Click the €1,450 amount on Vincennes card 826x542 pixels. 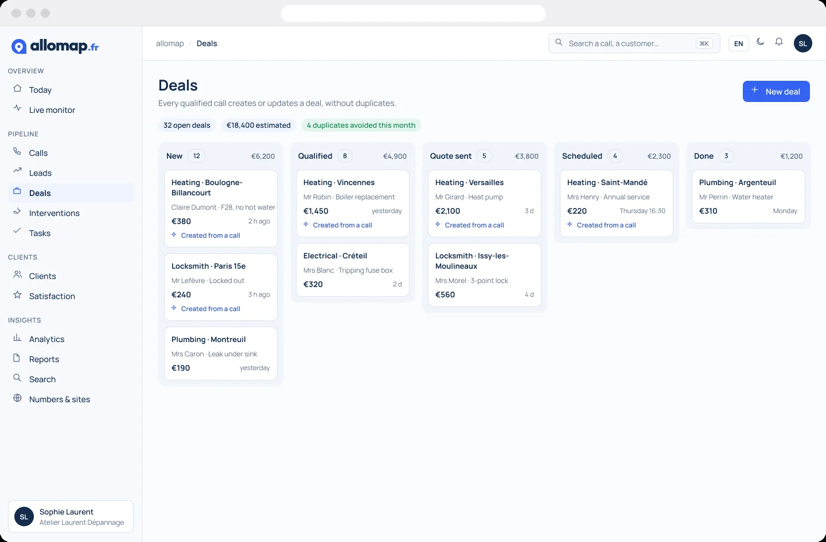pyautogui.click(x=316, y=211)
